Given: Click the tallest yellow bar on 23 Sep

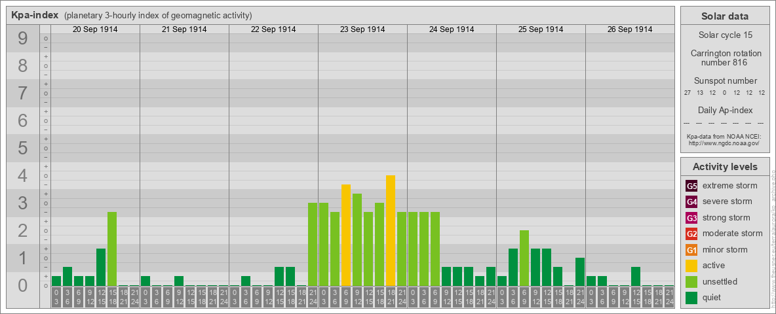Looking at the screenshot, I should click(391, 230).
